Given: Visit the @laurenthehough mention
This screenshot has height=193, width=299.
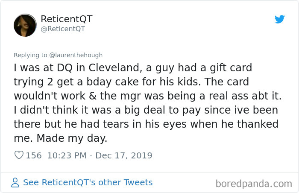Looking at the screenshot, I should (73, 55).
